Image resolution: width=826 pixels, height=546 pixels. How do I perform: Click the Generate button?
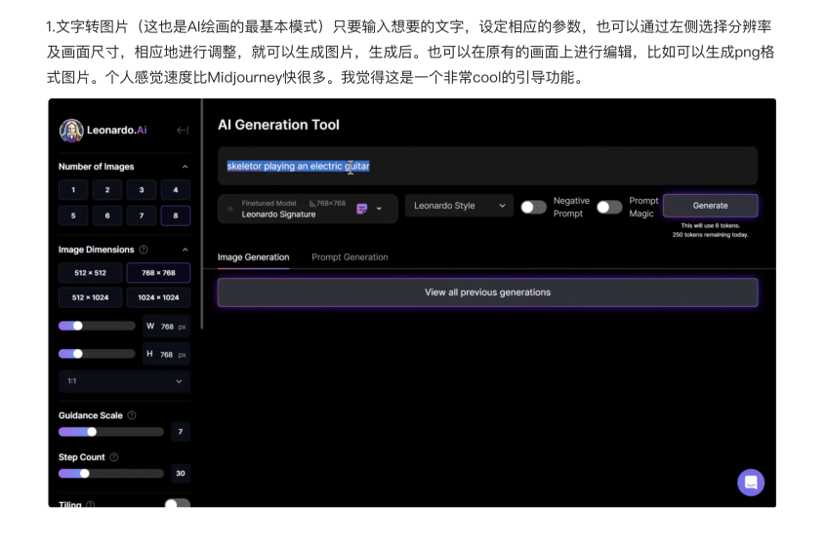click(710, 206)
